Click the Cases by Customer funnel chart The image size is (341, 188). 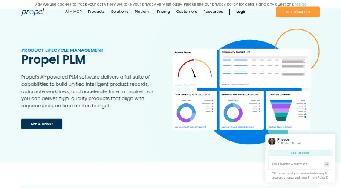tap(281, 110)
